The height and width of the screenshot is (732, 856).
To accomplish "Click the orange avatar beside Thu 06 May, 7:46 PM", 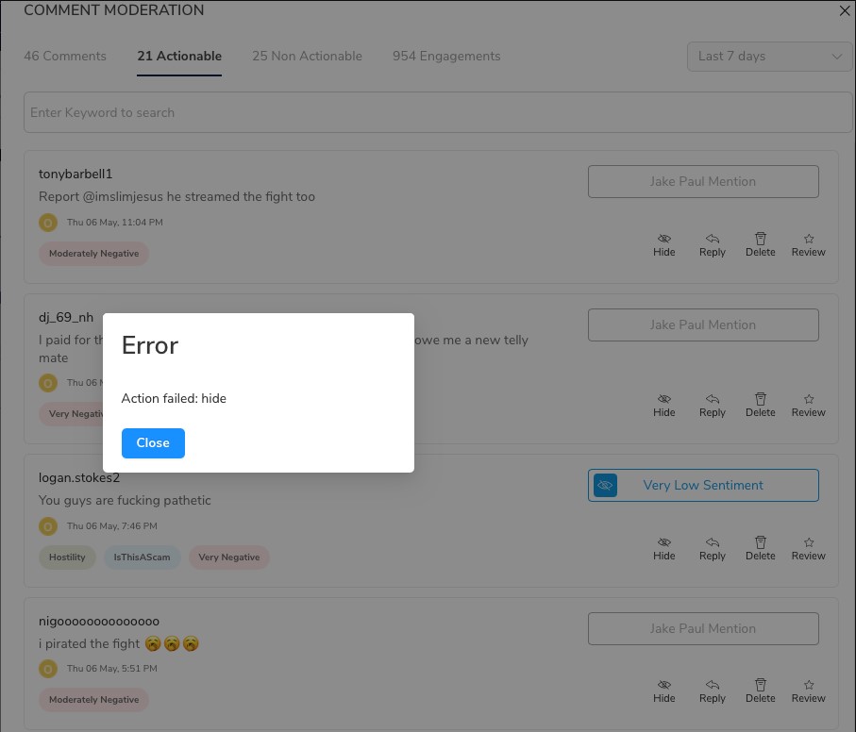I will click(x=48, y=526).
